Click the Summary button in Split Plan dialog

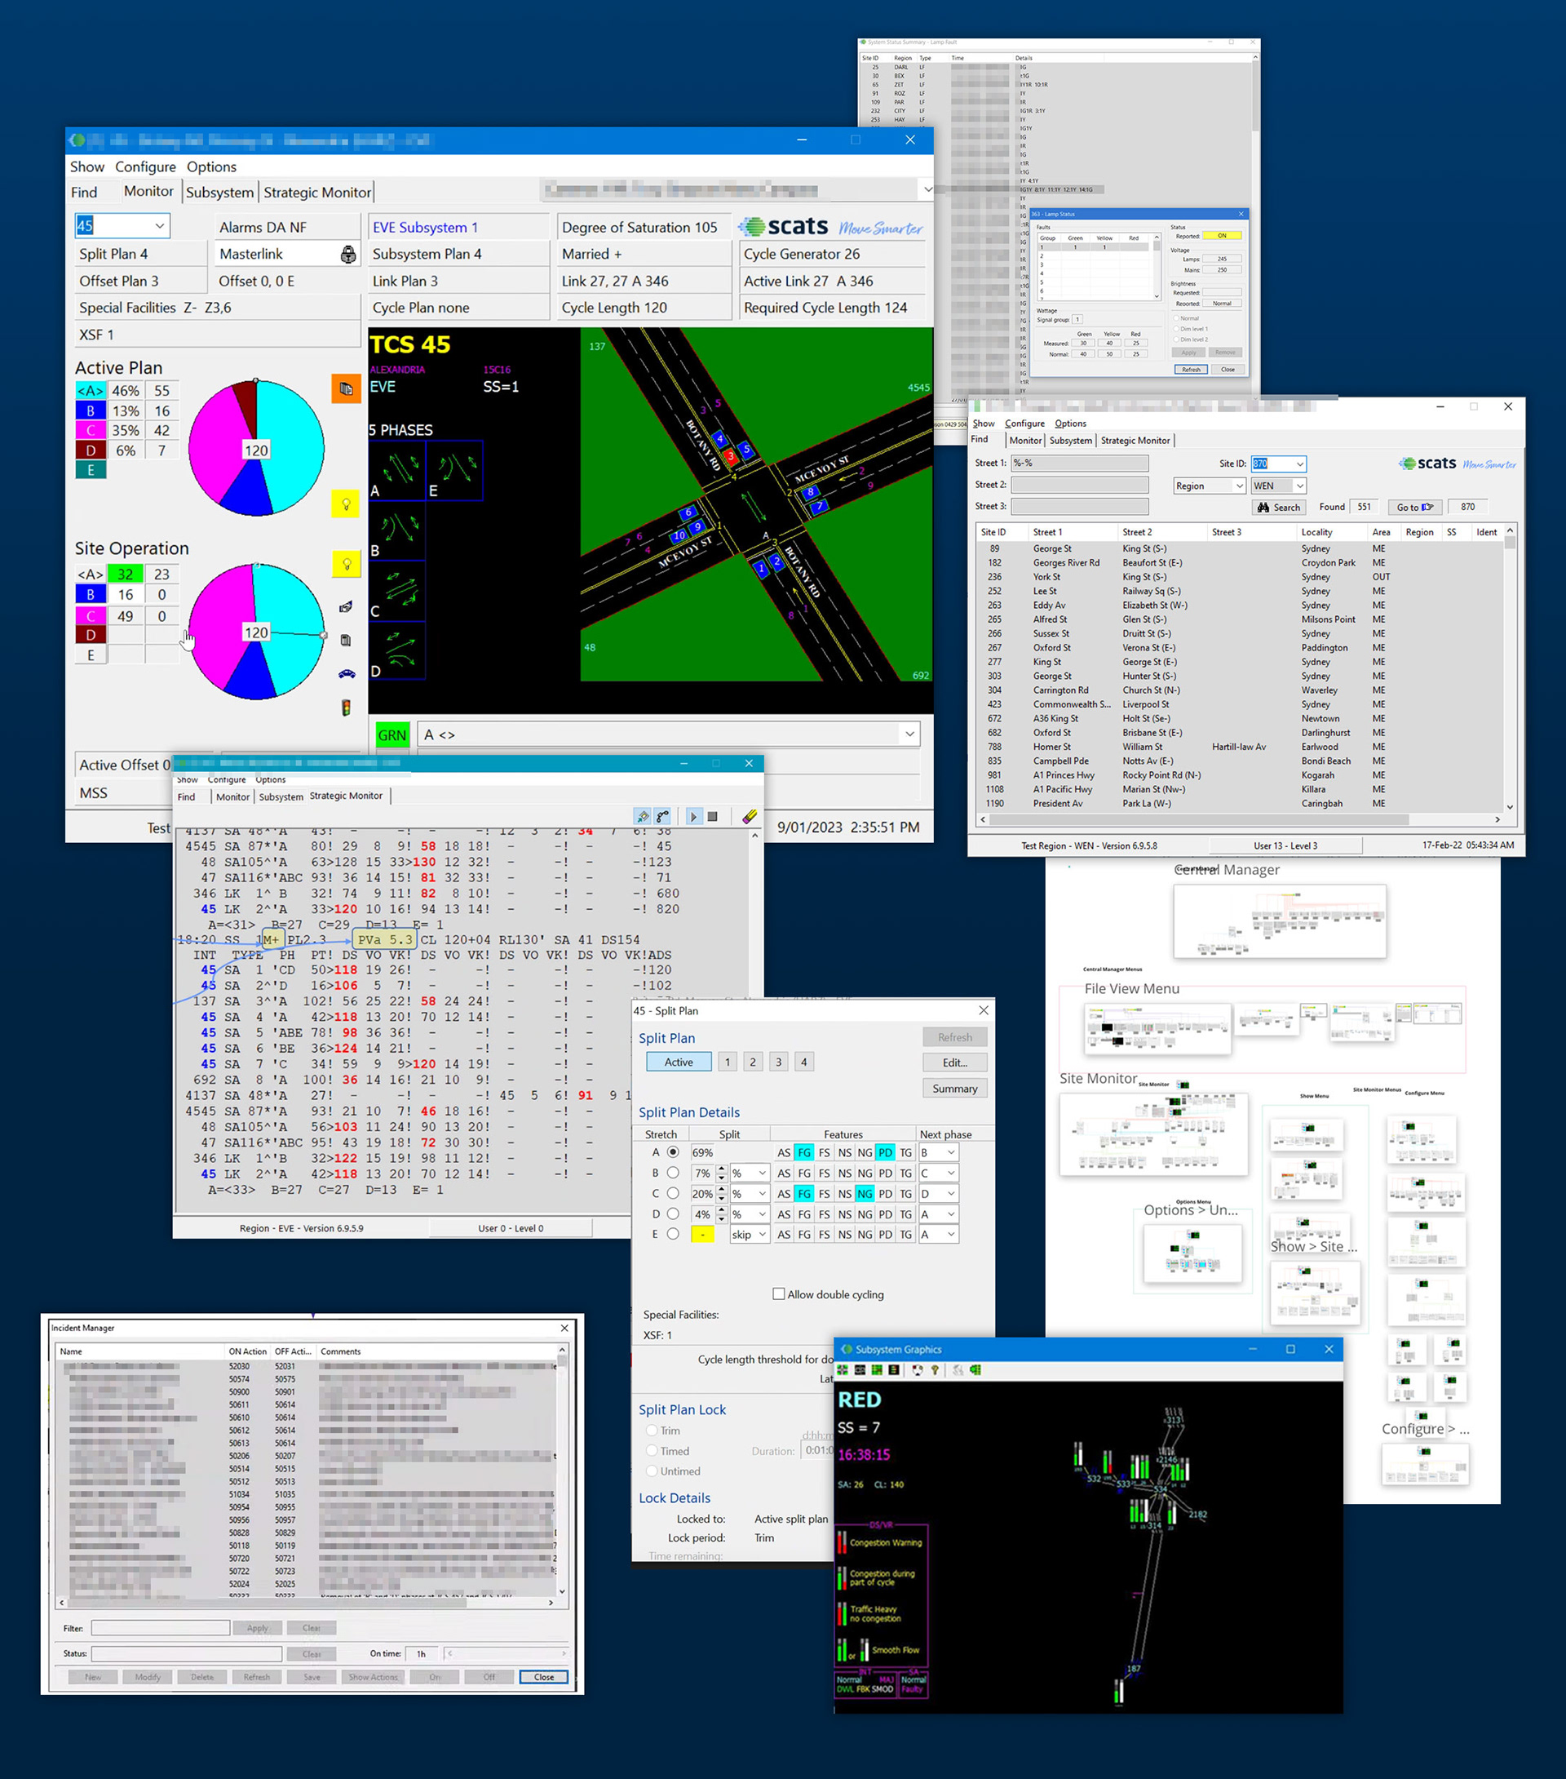coord(954,1089)
